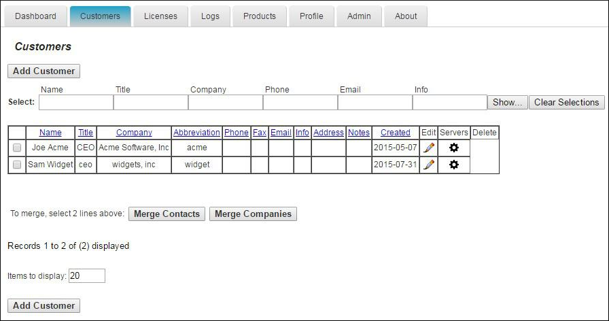The width and height of the screenshot is (609, 321).
Task: Sort table by Created column link
Action: [395, 133]
